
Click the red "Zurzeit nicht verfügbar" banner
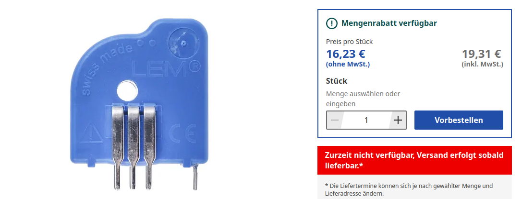(x=413, y=160)
